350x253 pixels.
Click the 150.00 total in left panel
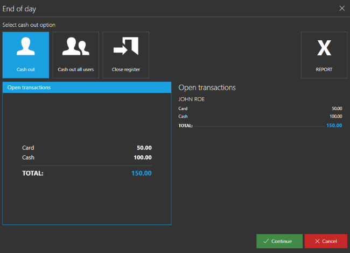(142, 173)
